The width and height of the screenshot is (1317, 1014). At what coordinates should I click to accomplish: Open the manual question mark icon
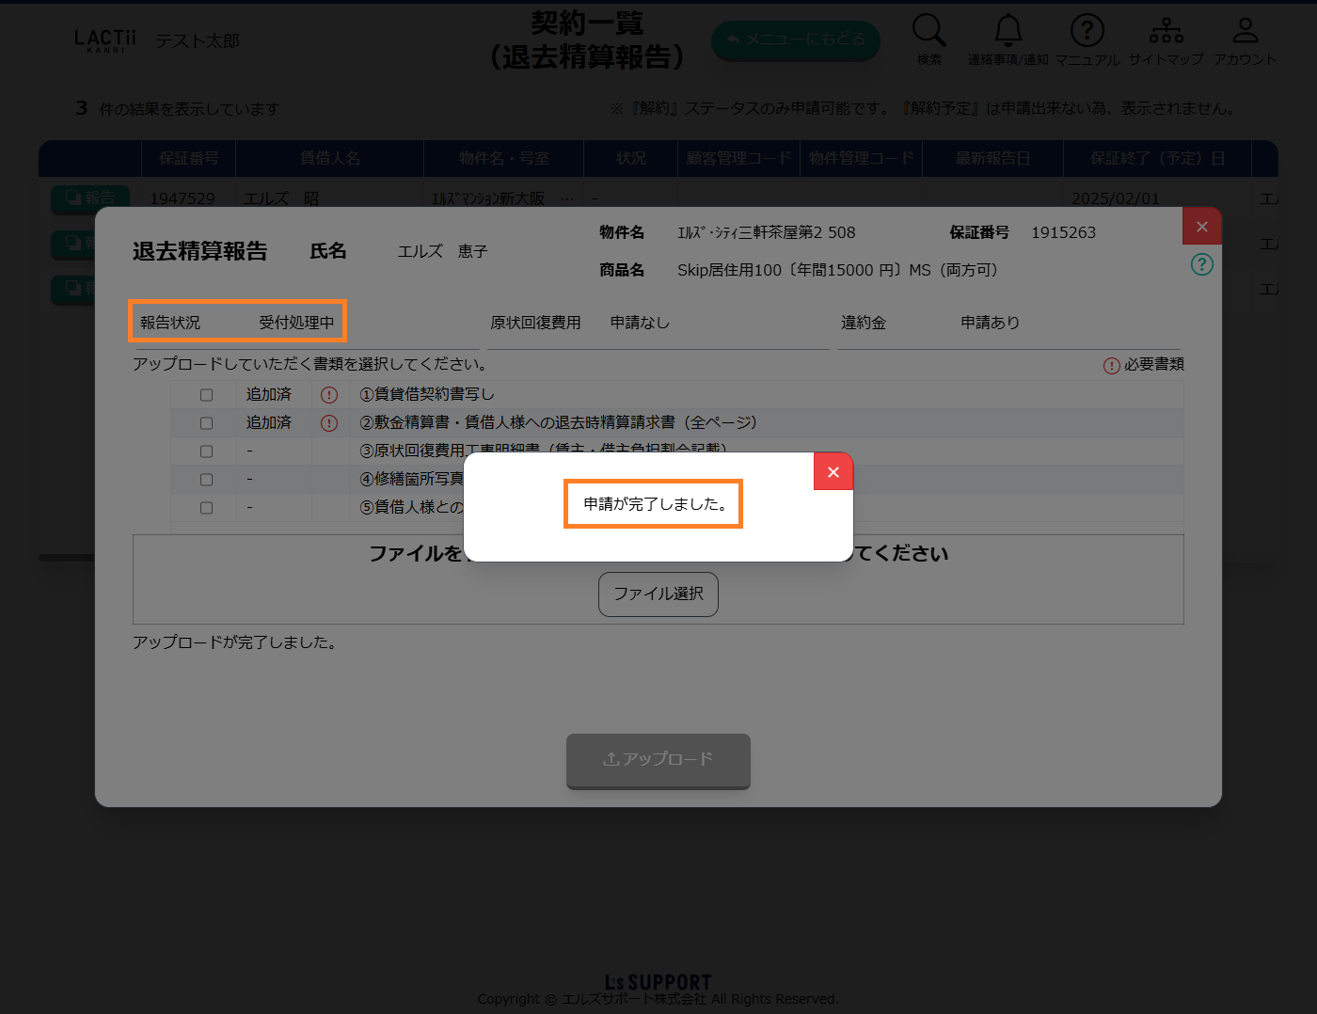tap(1087, 31)
